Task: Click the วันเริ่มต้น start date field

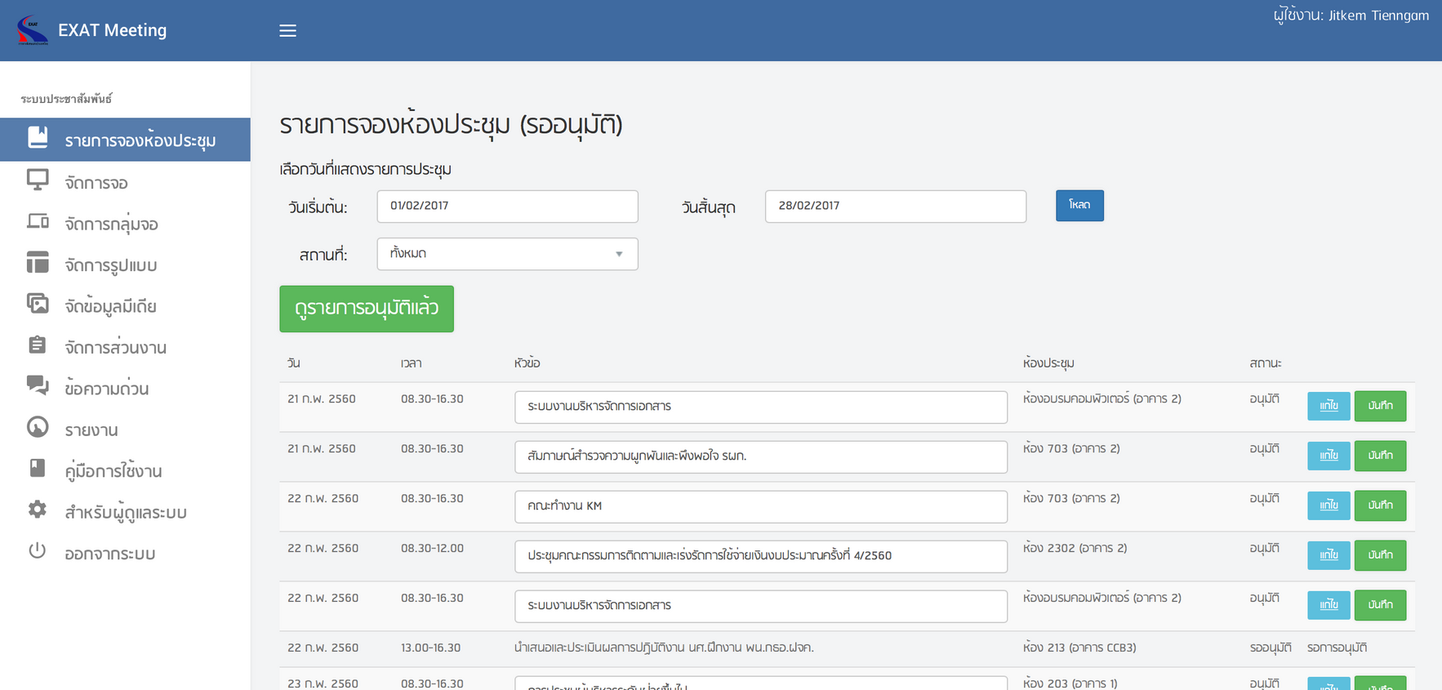Action: 507,207
